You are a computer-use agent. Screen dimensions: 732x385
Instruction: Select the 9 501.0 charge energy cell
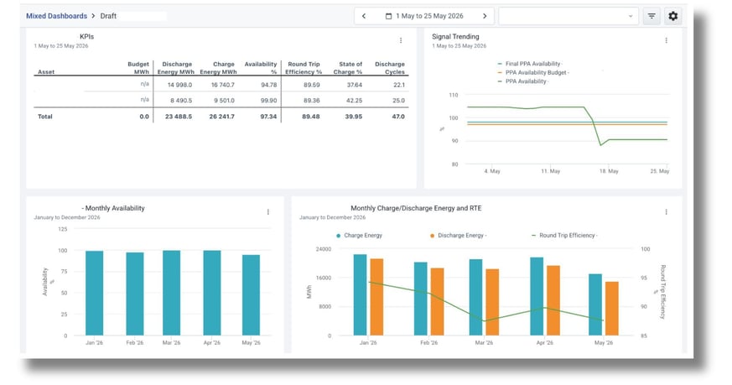pos(225,101)
